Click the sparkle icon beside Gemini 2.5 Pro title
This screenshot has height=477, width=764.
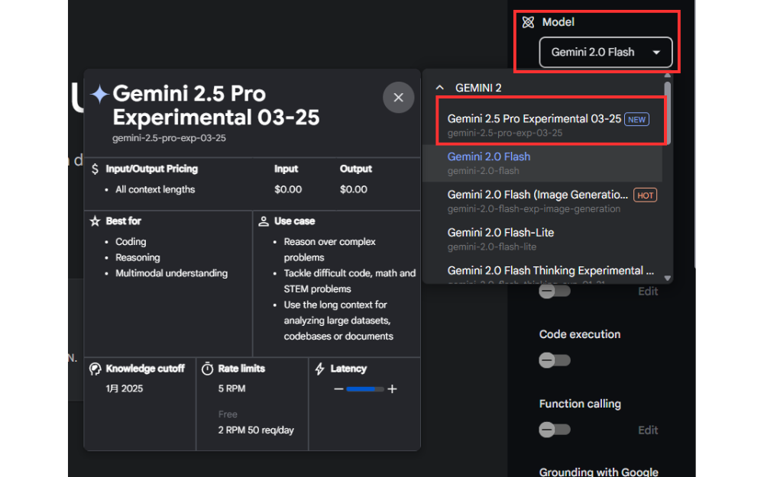(100, 93)
